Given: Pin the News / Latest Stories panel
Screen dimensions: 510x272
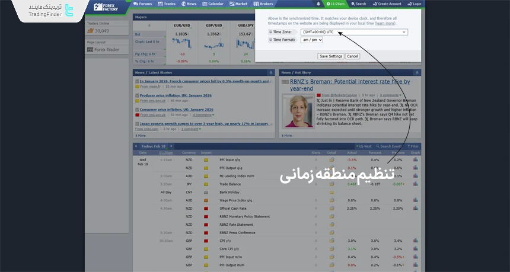Looking at the screenshot, I should coord(270,72).
